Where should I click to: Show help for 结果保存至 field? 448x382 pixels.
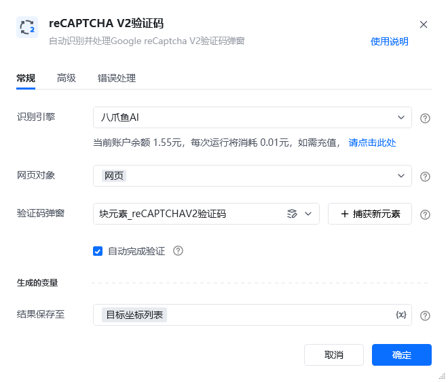click(425, 316)
